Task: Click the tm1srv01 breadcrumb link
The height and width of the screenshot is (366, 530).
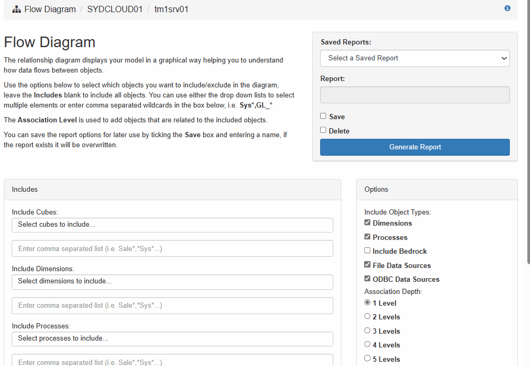Action: [x=171, y=10]
